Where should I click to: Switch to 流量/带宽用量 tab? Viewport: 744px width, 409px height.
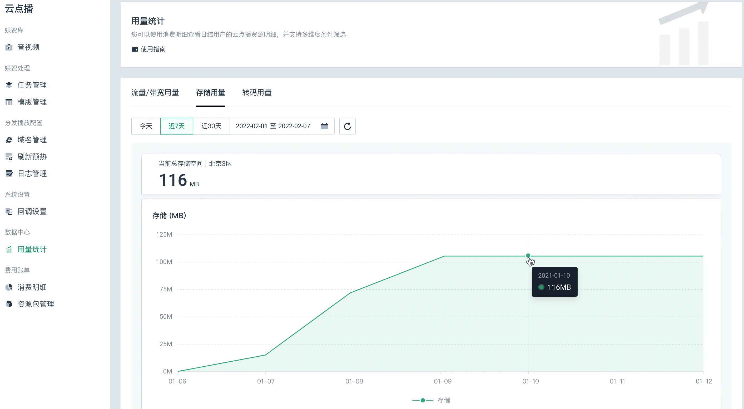click(155, 93)
